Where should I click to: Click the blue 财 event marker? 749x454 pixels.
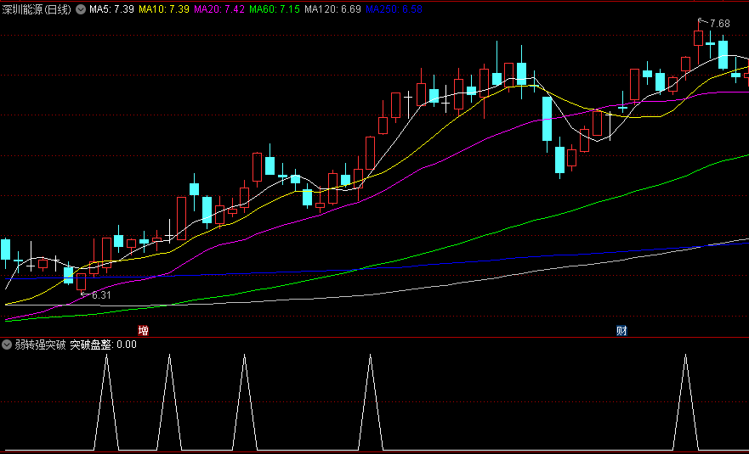[x=621, y=330]
